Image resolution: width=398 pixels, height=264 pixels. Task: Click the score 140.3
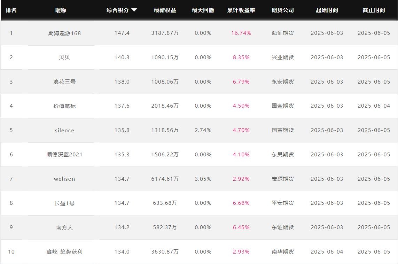tap(122, 57)
